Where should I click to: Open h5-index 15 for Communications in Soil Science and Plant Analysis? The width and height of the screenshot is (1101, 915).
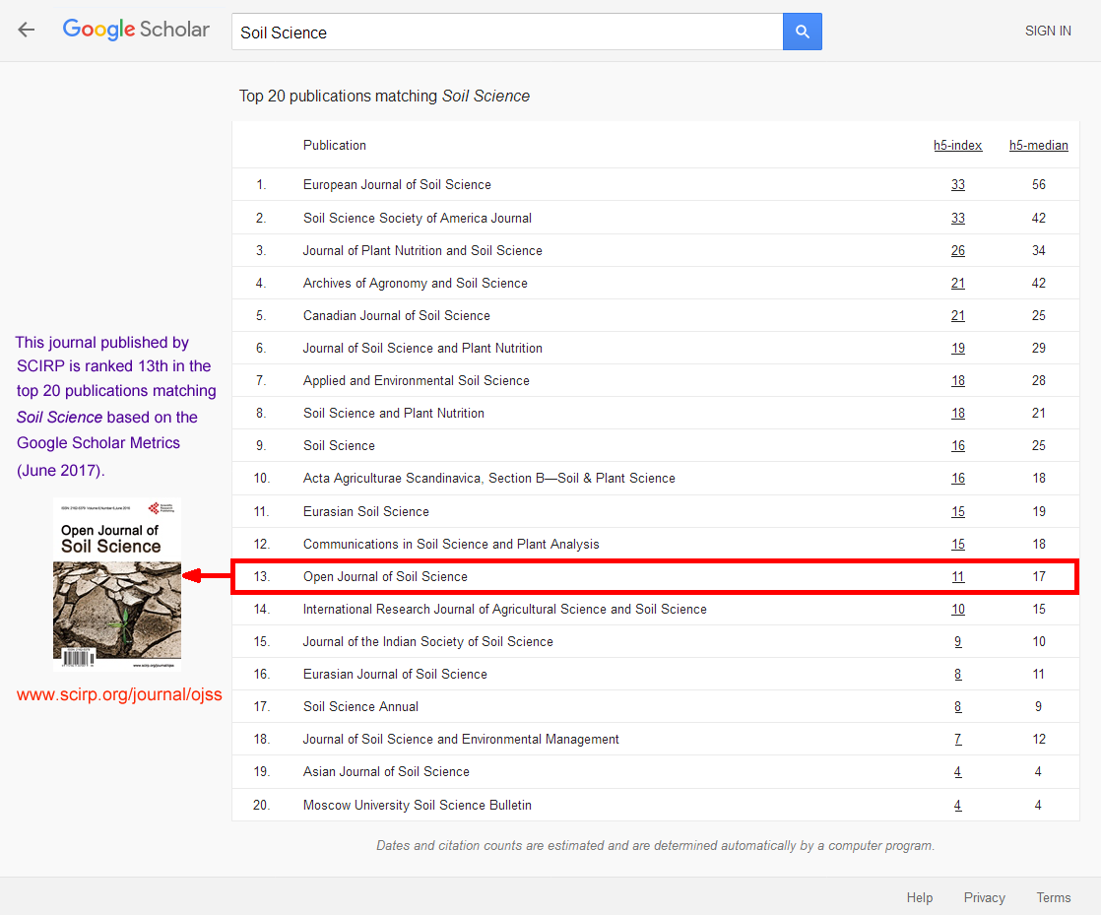click(x=958, y=545)
